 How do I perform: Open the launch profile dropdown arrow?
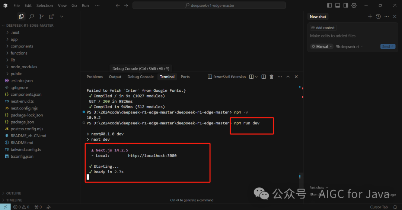(256, 77)
